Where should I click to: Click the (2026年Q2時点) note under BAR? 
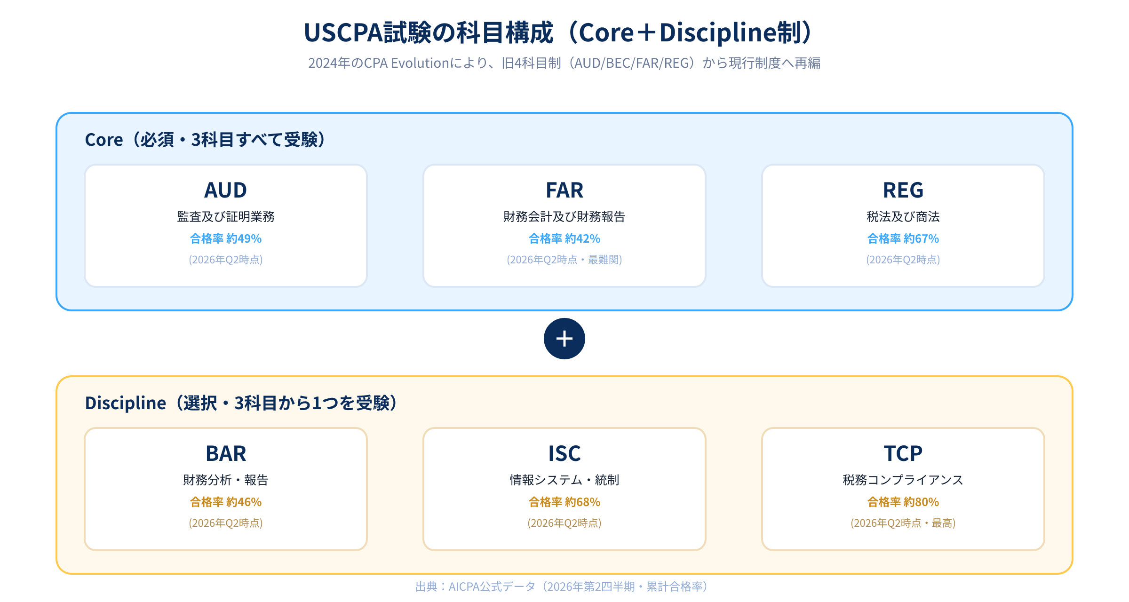coord(226,523)
